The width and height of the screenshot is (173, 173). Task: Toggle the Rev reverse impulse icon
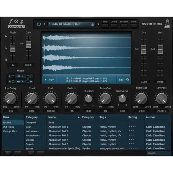pos(127,80)
